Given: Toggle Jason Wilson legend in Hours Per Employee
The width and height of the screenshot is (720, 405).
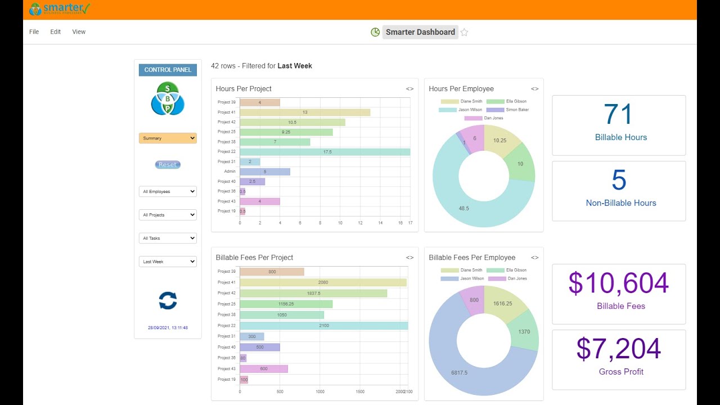Looking at the screenshot, I should pos(461,110).
